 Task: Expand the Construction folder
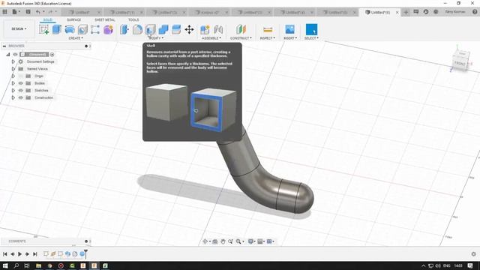[13, 97]
